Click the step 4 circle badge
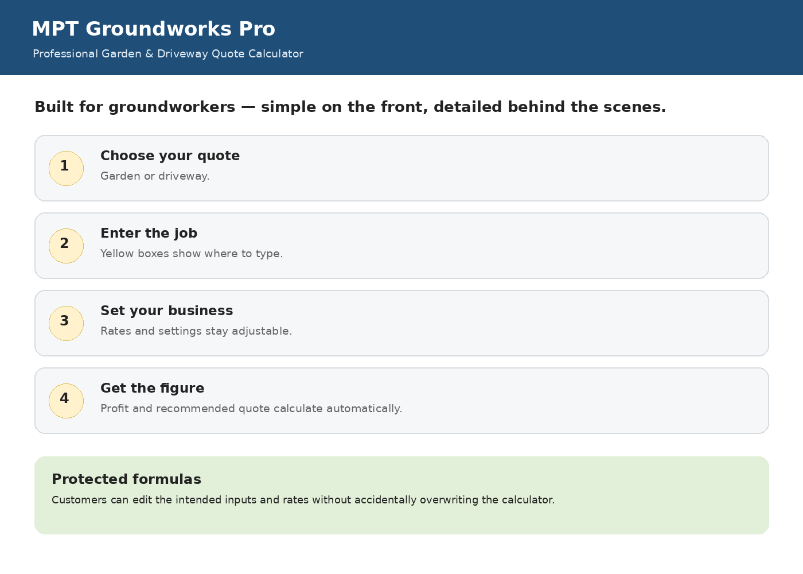 click(x=66, y=401)
